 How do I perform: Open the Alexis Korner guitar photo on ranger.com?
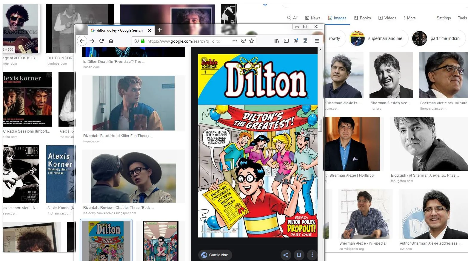(x=20, y=29)
